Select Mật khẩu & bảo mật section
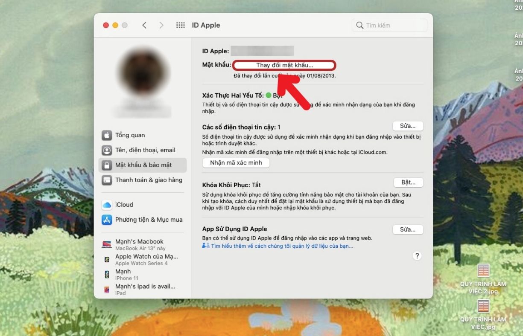523x336 pixels. (143, 165)
